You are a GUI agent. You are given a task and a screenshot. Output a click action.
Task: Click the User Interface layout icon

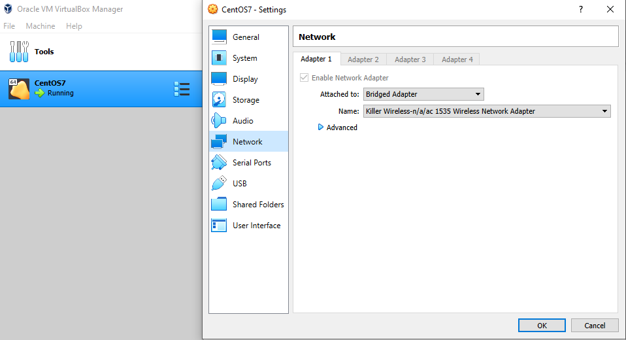point(219,226)
